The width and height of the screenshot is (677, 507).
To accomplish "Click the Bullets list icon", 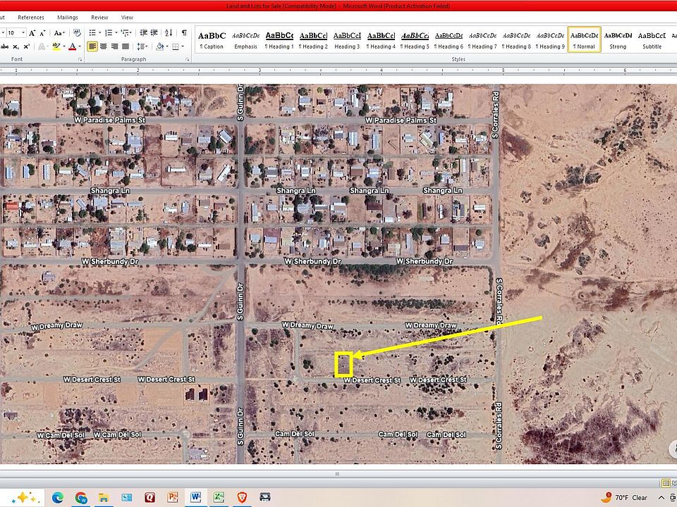I will tap(92, 33).
